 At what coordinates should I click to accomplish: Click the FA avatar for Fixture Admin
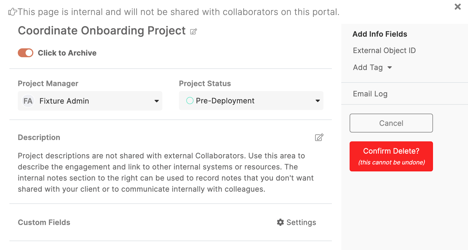[28, 101]
